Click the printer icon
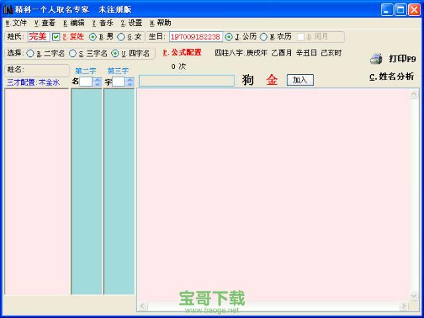 pos(376,59)
